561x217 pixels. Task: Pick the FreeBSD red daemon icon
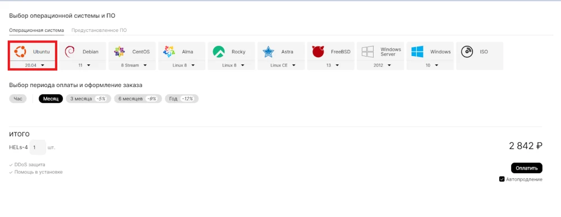tap(318, 52)
